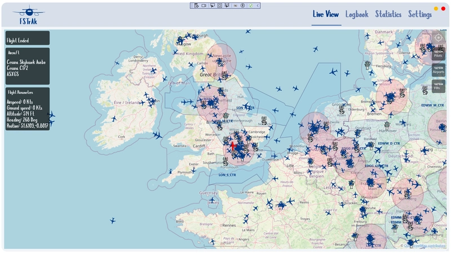Select the Live View tab
This screenshot has height=253, width=451.
(326, 14)
